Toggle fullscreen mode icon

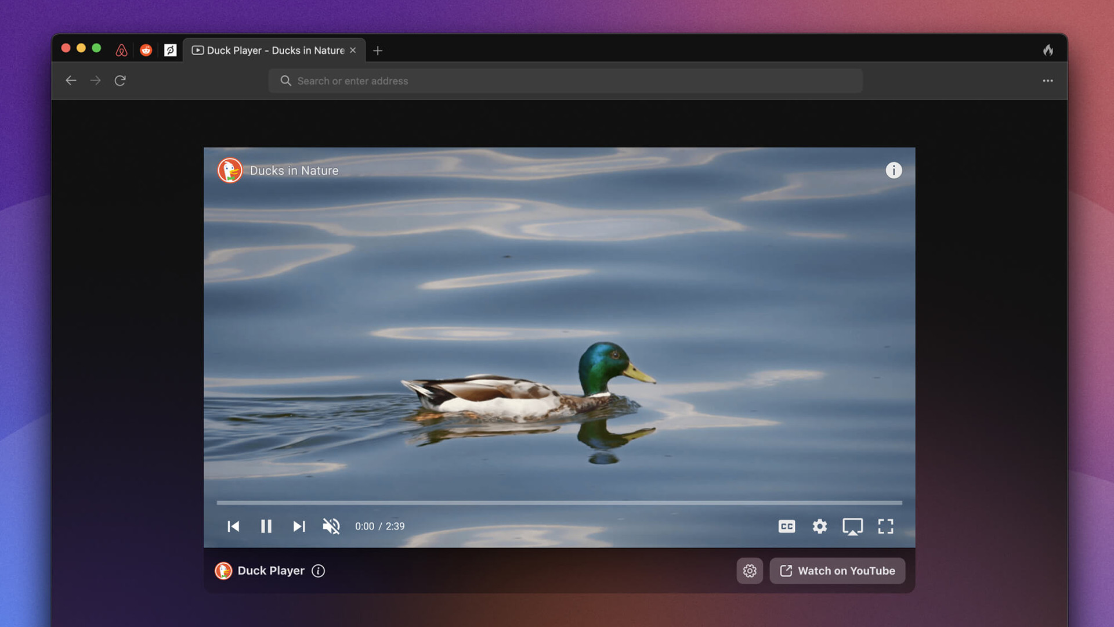click(885, 526)
